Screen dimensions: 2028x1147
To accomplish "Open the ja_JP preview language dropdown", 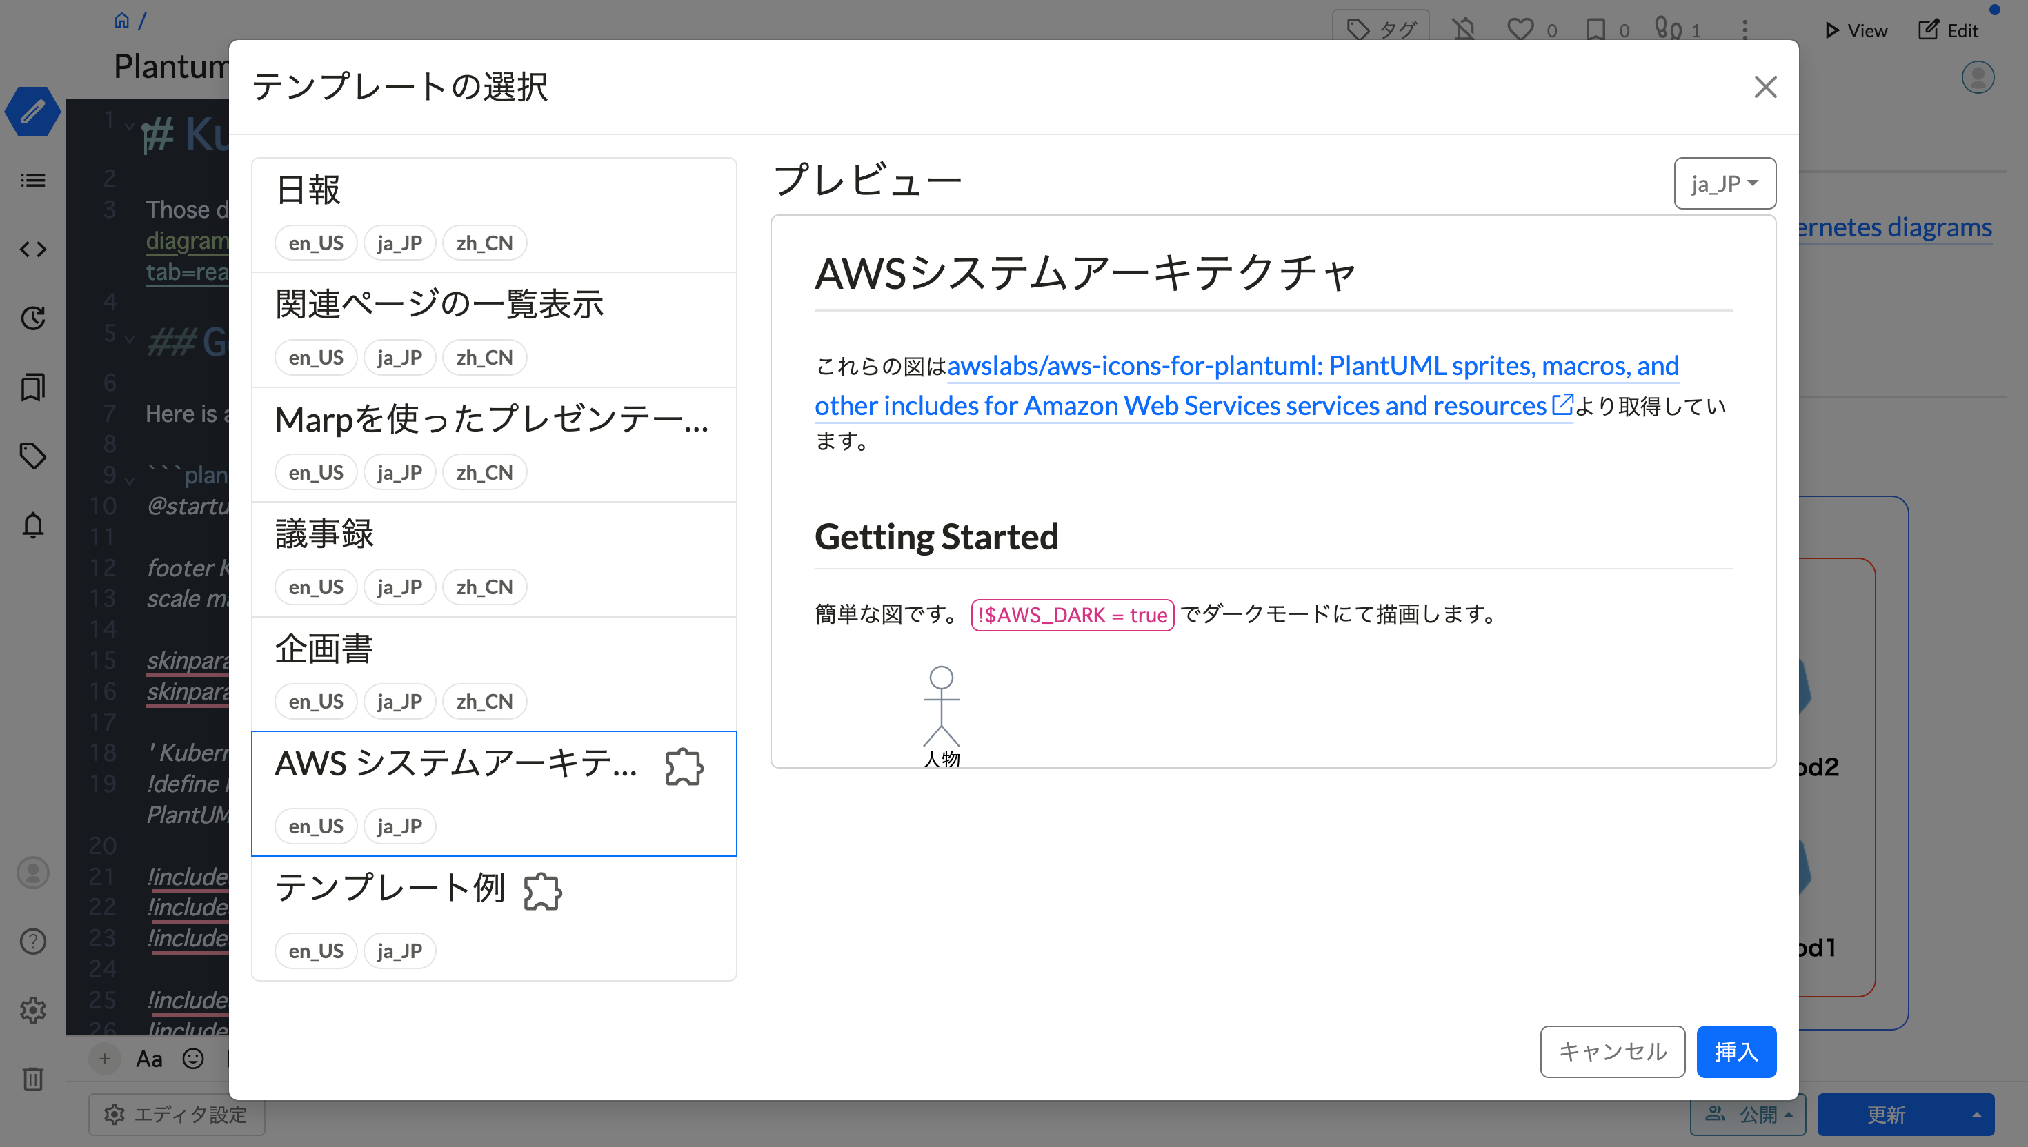I will [1724, 183].
